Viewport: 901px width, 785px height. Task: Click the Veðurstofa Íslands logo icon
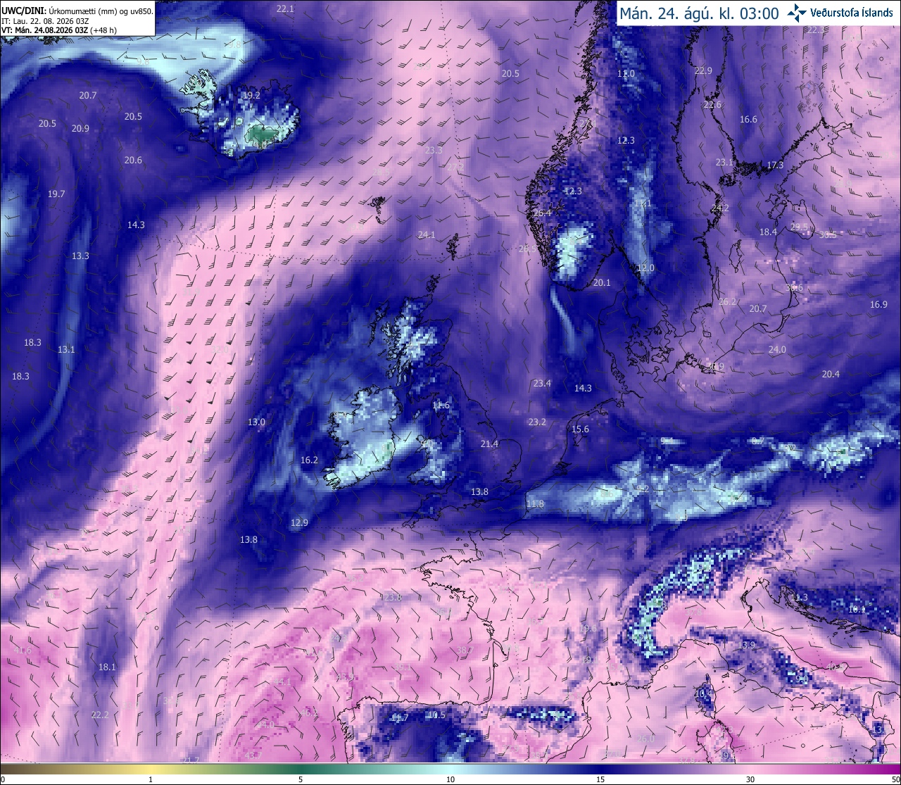pos(798,13)
